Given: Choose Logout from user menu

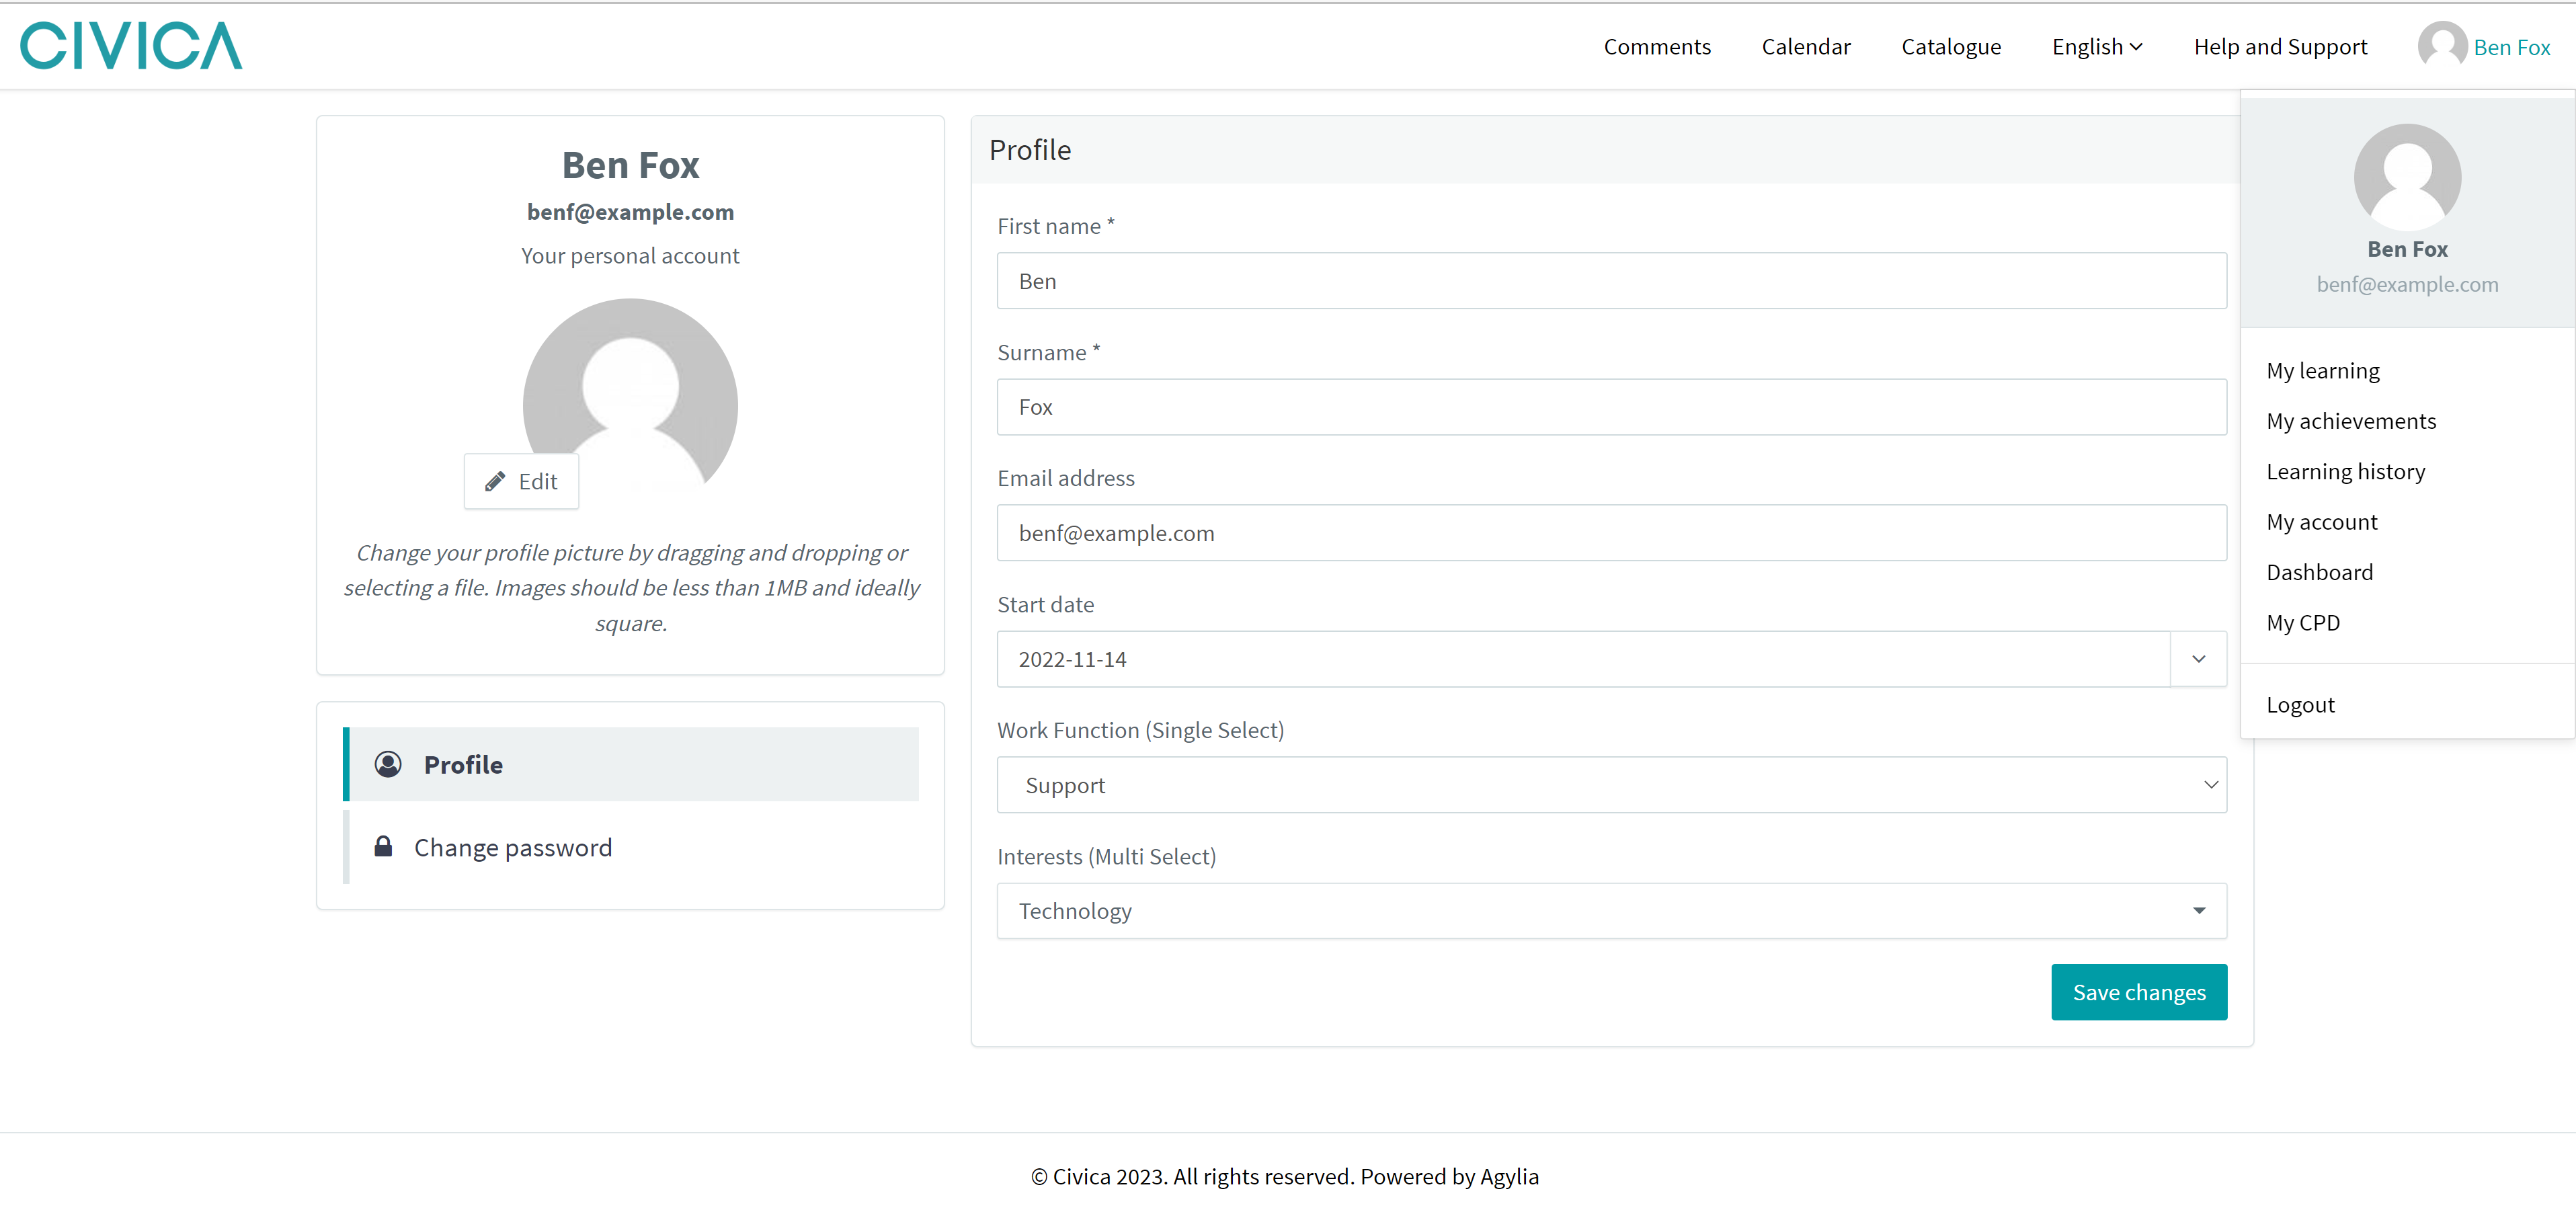Looking at the screenshot, I should click(x=2300, y=705).
